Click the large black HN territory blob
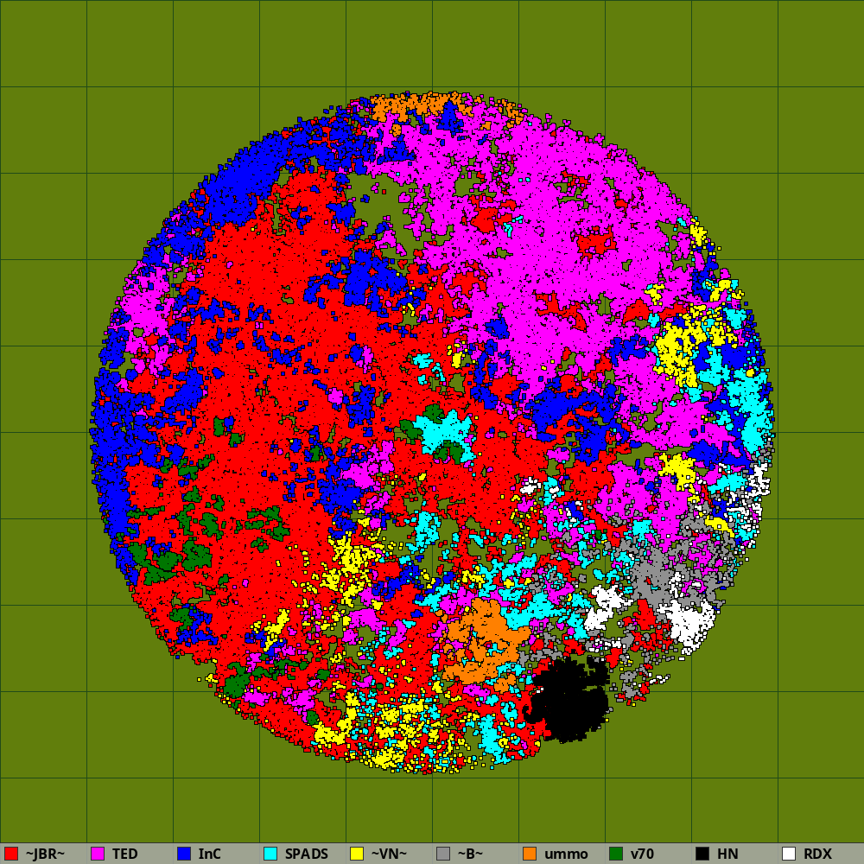Viewport: 864px width, 864px height. (570, 700)
